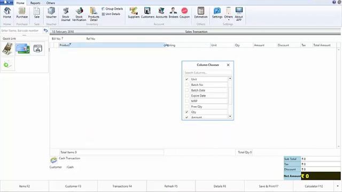
Task: Click the Items F2 button
Action: point(25,186)
